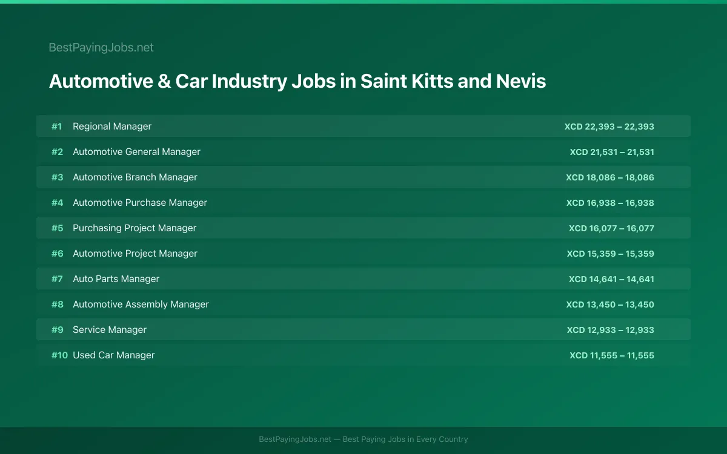Viewport: 727px width, 454px height.
Task: Select the Auto Parts Manager job title
Action: (x=116, y=279)
